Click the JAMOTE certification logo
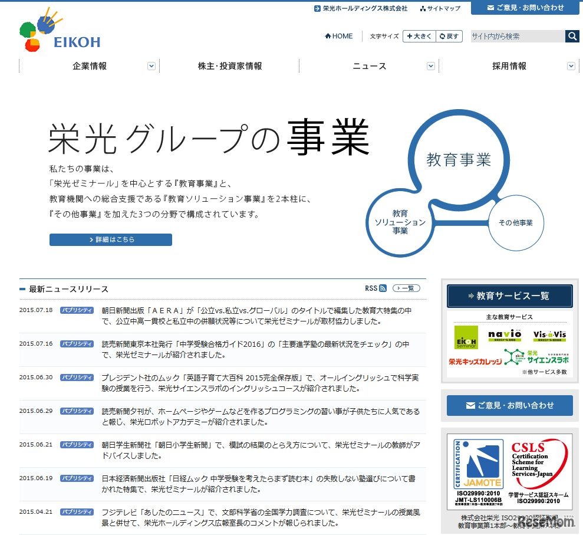 coord(479,472)
